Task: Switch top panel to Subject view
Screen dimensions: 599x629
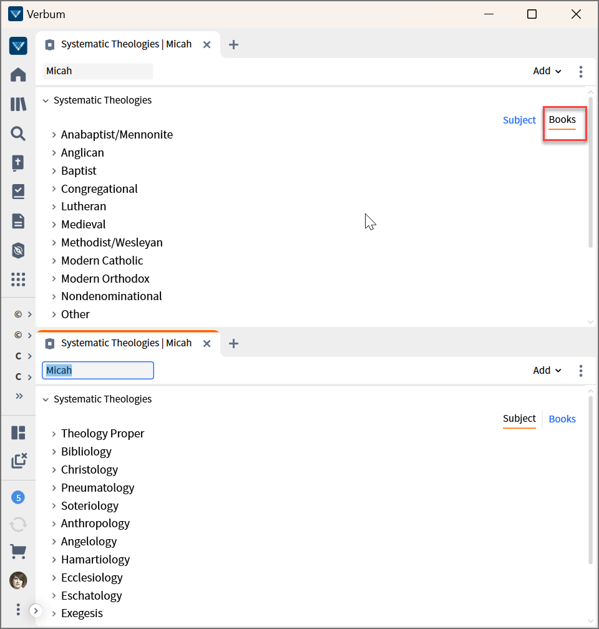Action: tap(519, 120)
